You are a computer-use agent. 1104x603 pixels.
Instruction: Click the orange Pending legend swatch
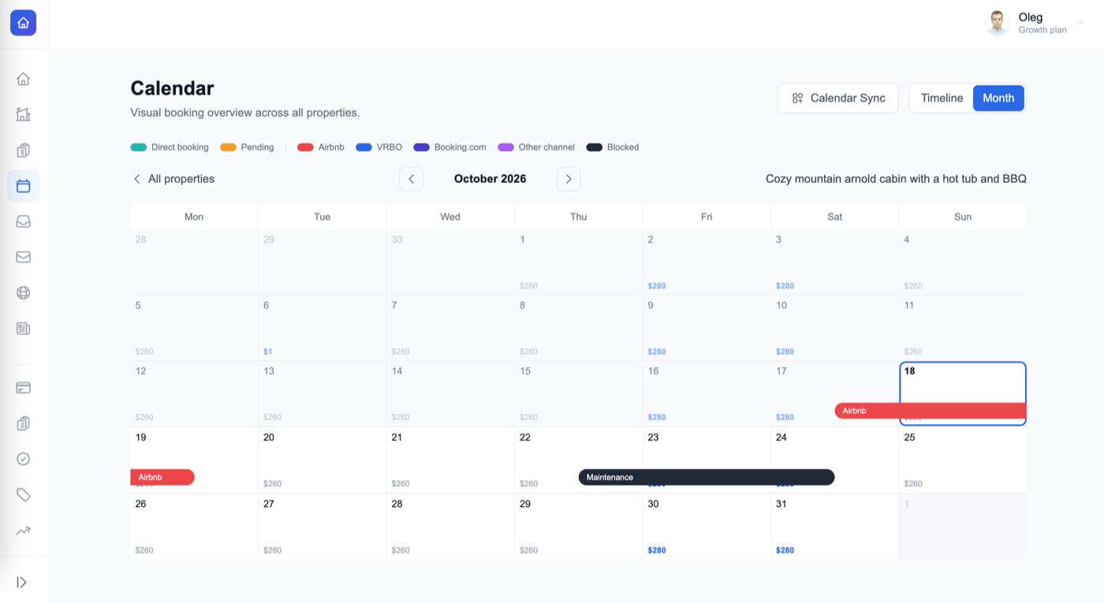(x=229, y=147)
